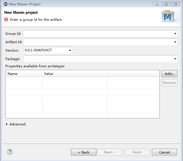The height and width of the screenshot is (161, 183).
Task: Click the red error icon beside the message
Action: pos(6,19)
